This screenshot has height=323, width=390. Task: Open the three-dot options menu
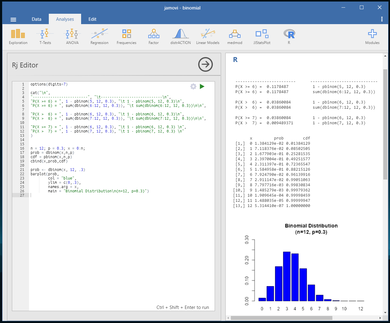pos(382,19)
